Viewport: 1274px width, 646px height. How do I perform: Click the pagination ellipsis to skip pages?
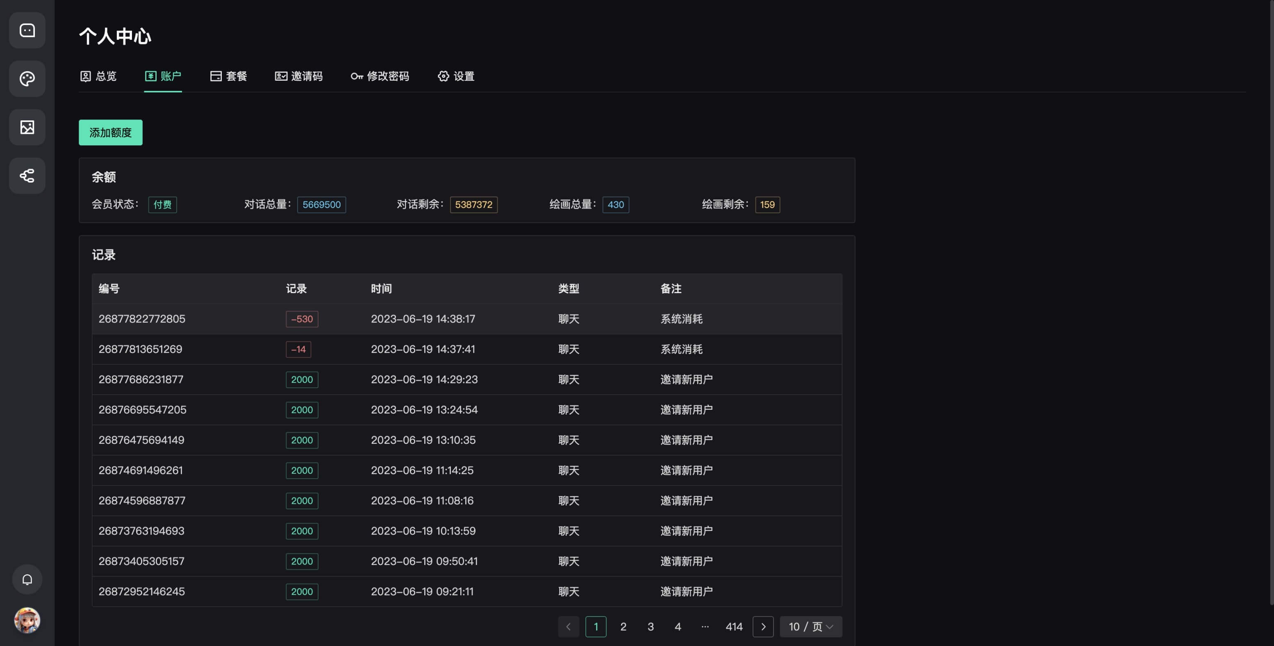click(705, 627)
